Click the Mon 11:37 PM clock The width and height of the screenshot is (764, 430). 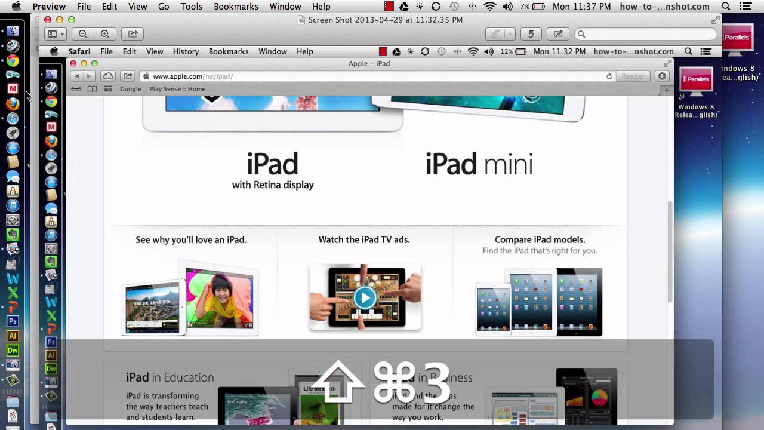point(581,7)
